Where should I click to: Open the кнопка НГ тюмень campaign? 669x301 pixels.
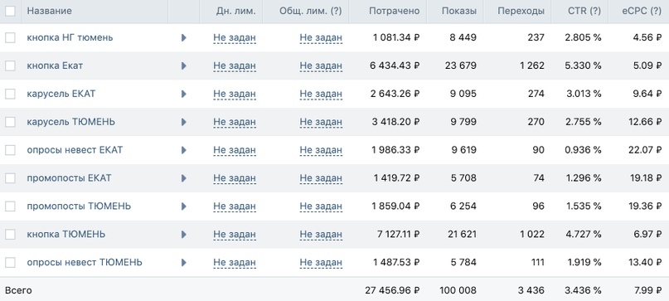(70, 37)
